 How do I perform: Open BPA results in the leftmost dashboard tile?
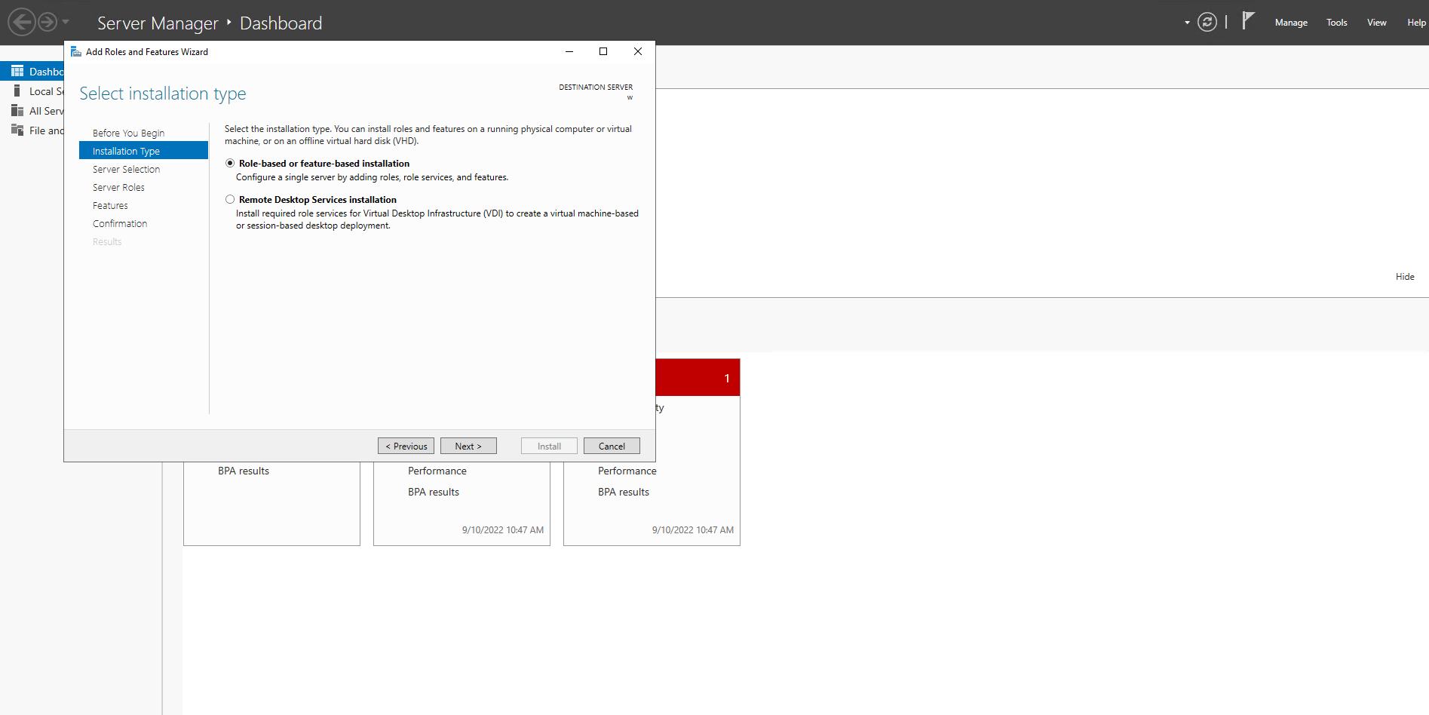[x=244, y=471]
